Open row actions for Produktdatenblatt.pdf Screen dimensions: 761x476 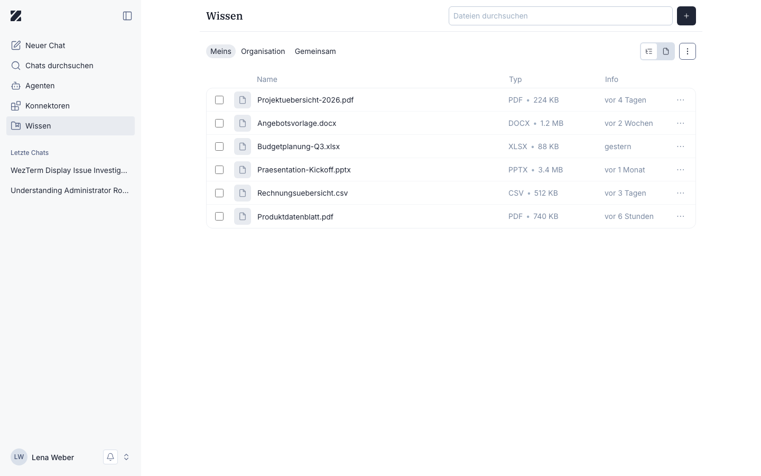(x=681, y=216)
